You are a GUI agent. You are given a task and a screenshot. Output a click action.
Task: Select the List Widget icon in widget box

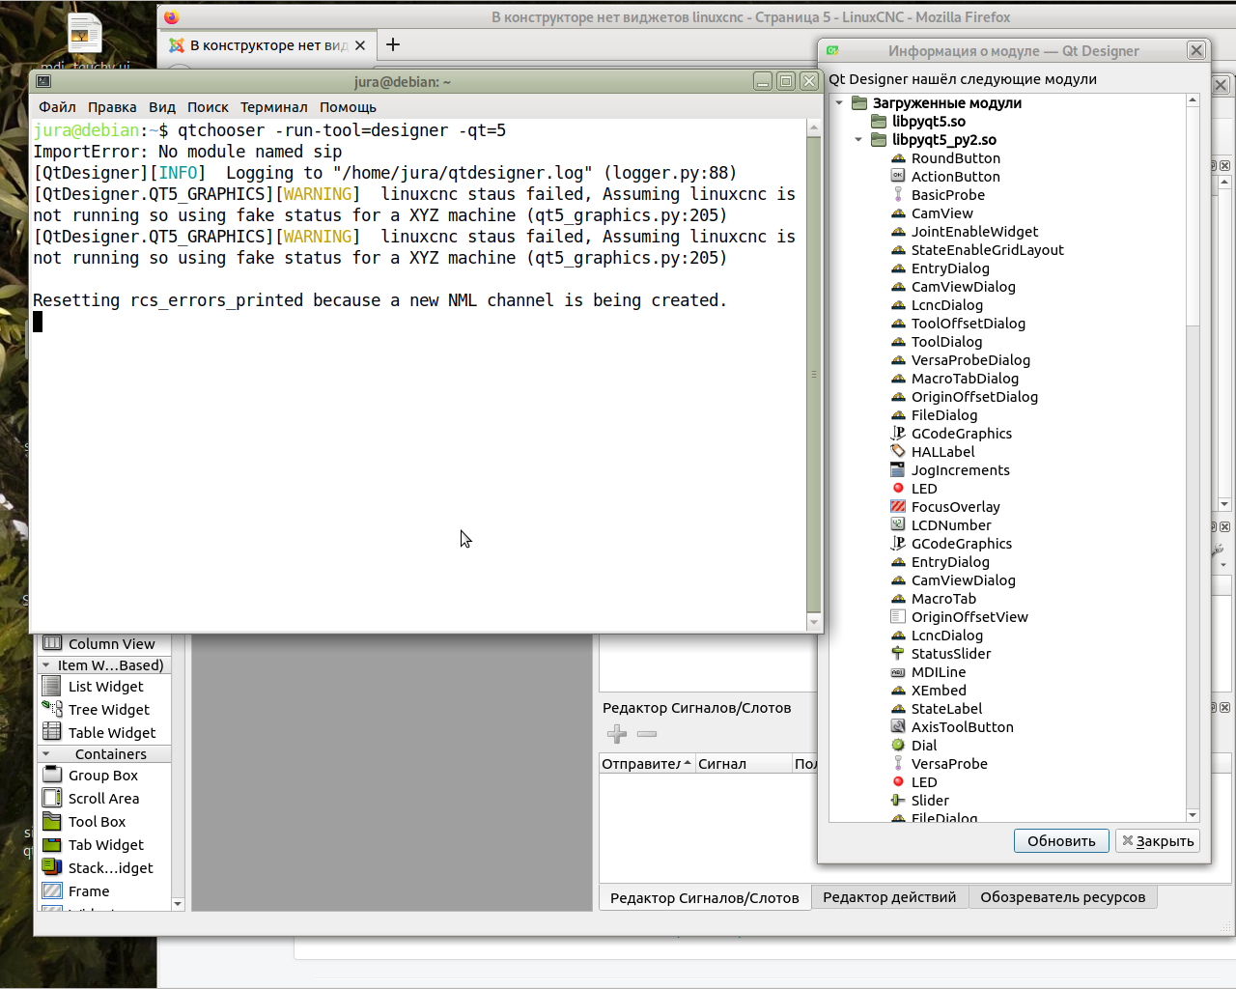[52, 687]
